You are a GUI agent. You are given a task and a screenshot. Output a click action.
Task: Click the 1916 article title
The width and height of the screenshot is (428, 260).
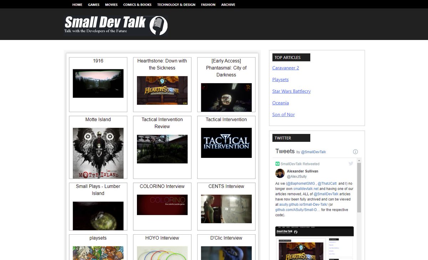(98, 61)
